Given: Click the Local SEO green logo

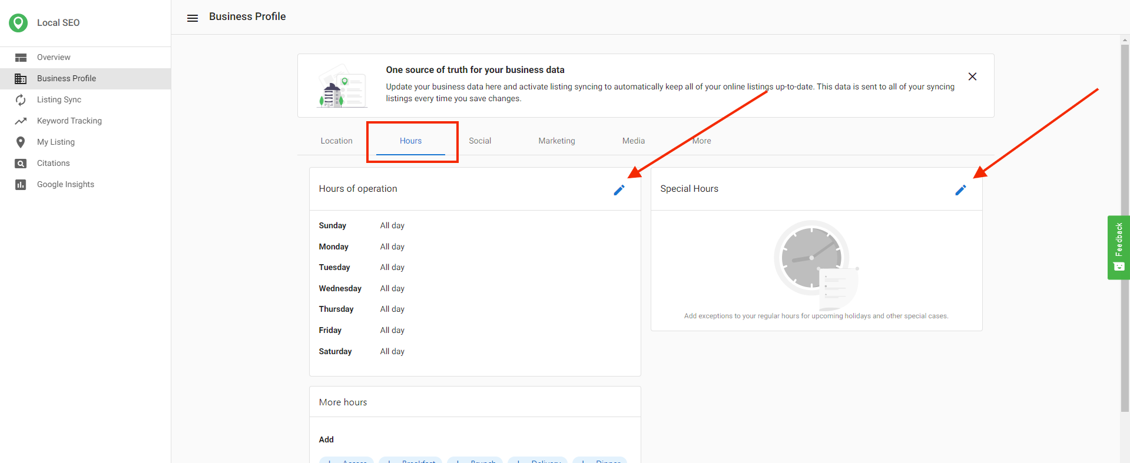Looking at the screenshot, I should coord(18,23).
